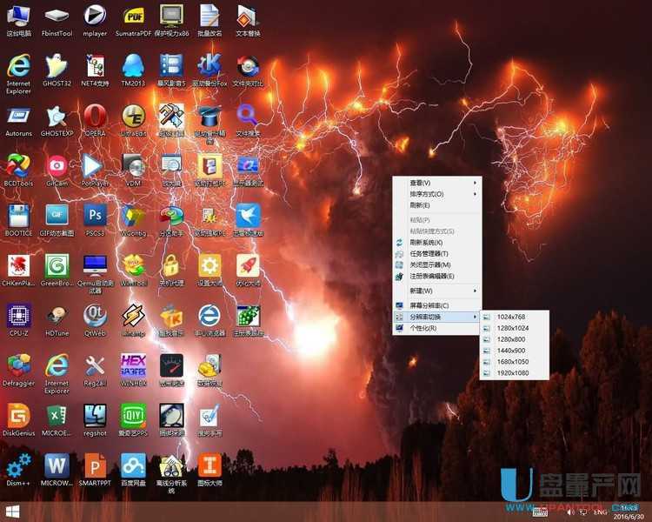This screenshot has width=652, height=522.
Task: Open the TM2013 penguin icon
Action: [x=133, y=70]
